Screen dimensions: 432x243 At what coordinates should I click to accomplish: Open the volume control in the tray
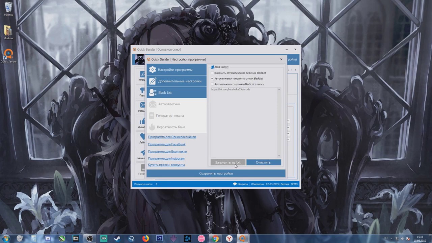point(402,239)
